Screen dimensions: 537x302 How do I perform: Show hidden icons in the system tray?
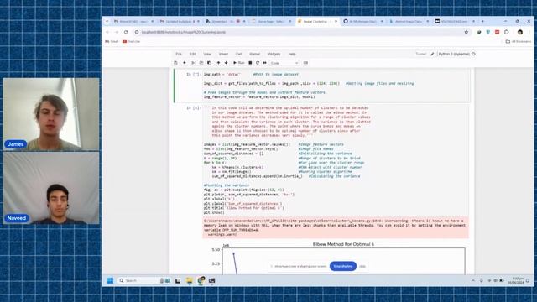coord(473,280)
